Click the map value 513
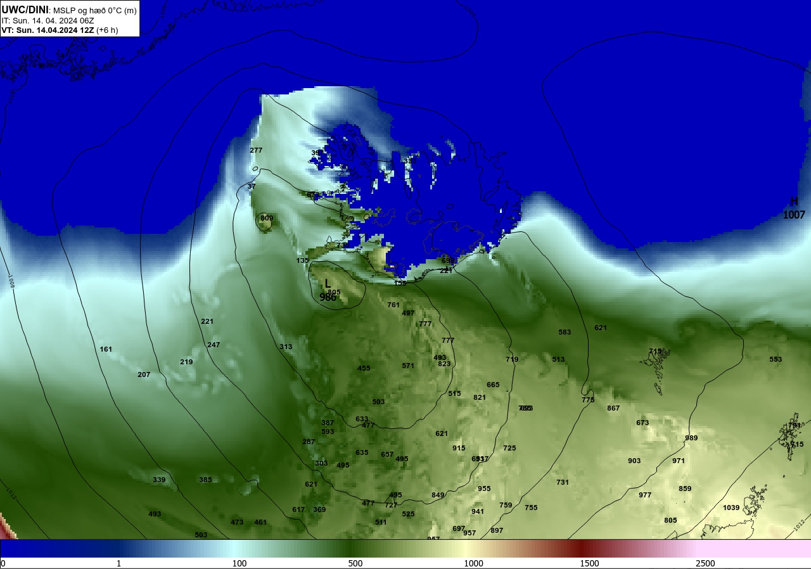This screenshot has height=569, width=811. (x=558, y=359)
